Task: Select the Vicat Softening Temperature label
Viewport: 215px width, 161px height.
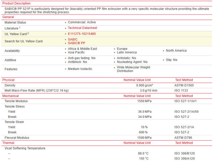Action: tap(25, 148)
